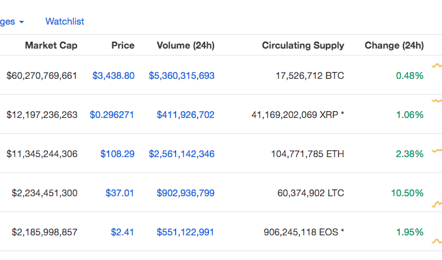Open Bitcoin volume link $5,360,315,693
442x260 pixels.
click(182, 76)
